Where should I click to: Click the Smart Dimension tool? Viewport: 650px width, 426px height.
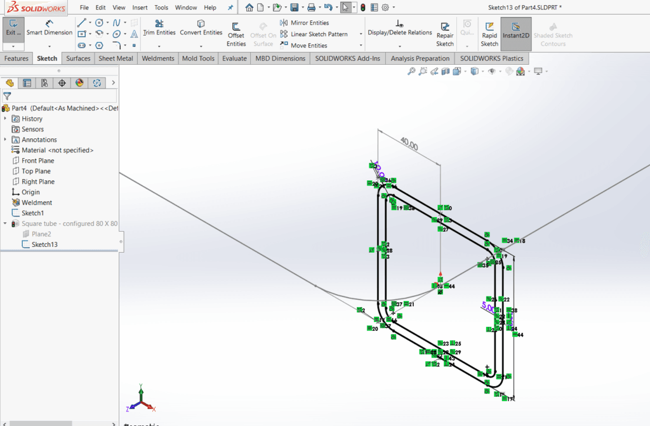point(49,27)
